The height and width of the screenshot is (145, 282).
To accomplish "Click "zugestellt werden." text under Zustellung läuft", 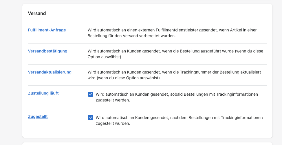I will [x=113, y=100].
